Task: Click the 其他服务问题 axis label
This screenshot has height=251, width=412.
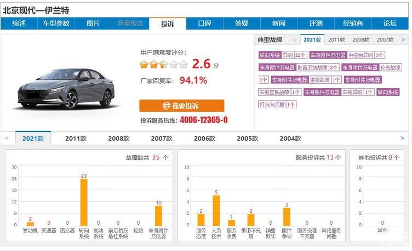Action: (x=331, y=234)
